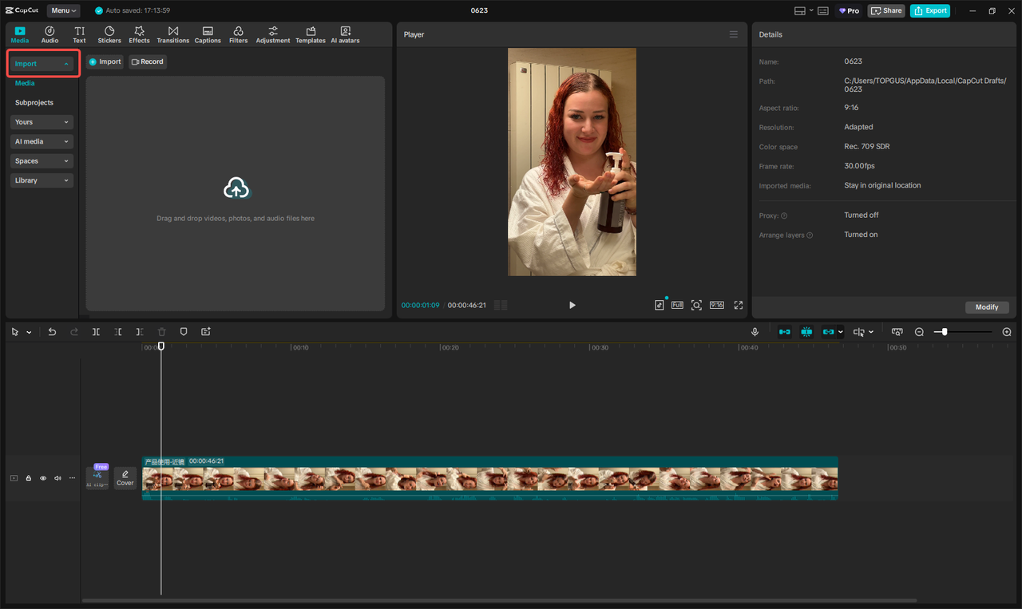Open the Menu dropdown in the title bar
This screenshot has height=609, width=1022.
(63, 10)
